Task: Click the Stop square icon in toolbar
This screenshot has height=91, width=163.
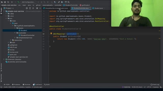Action: pyautogui.click(x=48, y=2)
